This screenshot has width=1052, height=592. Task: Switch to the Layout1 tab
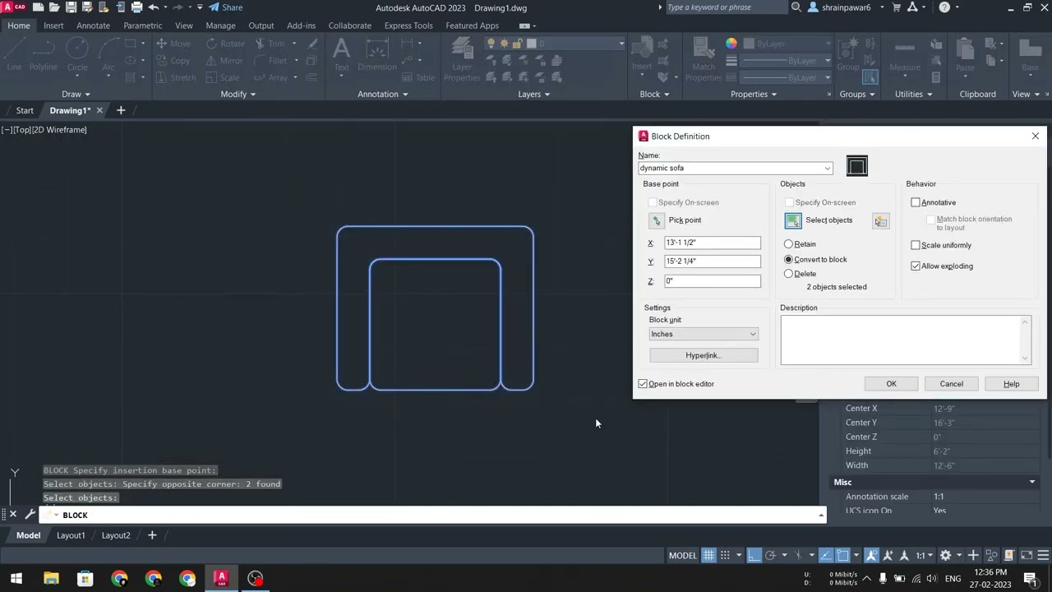click(71, 535)
